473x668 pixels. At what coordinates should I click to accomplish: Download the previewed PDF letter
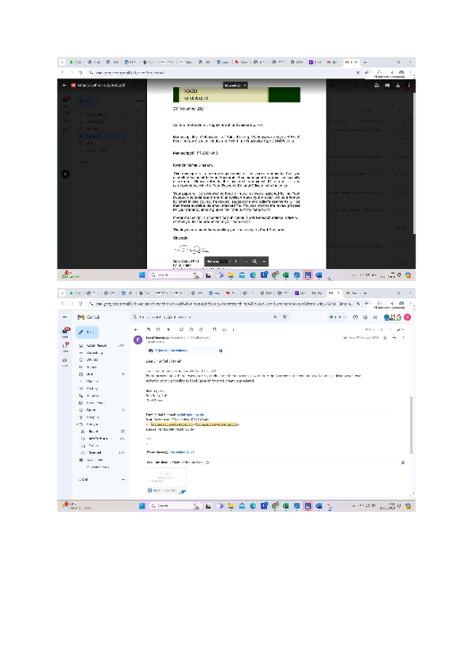point(397,86)
